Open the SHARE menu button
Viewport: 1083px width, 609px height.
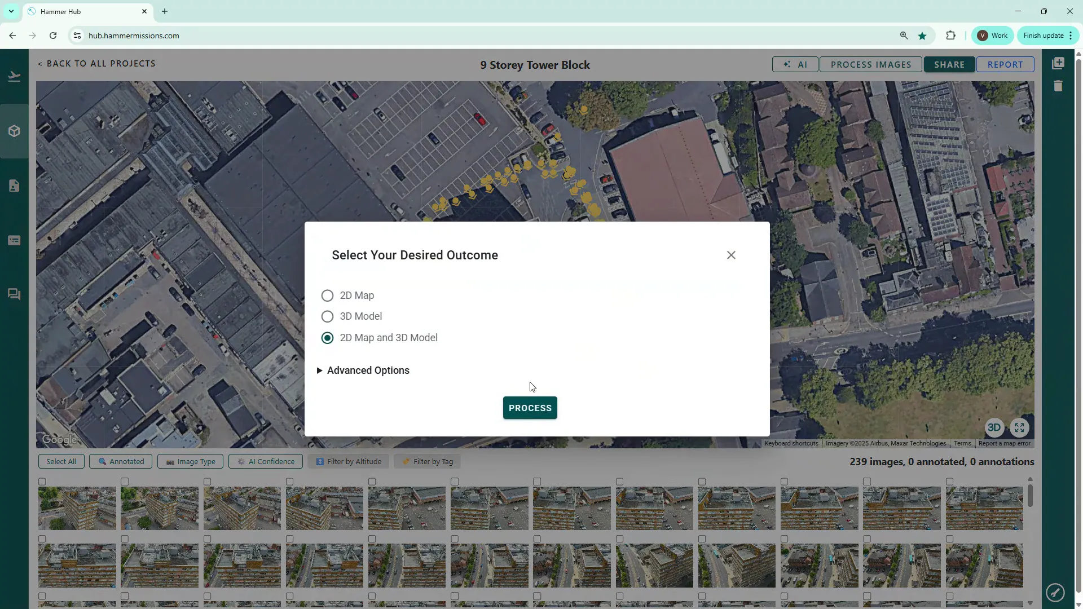(949, 65)
